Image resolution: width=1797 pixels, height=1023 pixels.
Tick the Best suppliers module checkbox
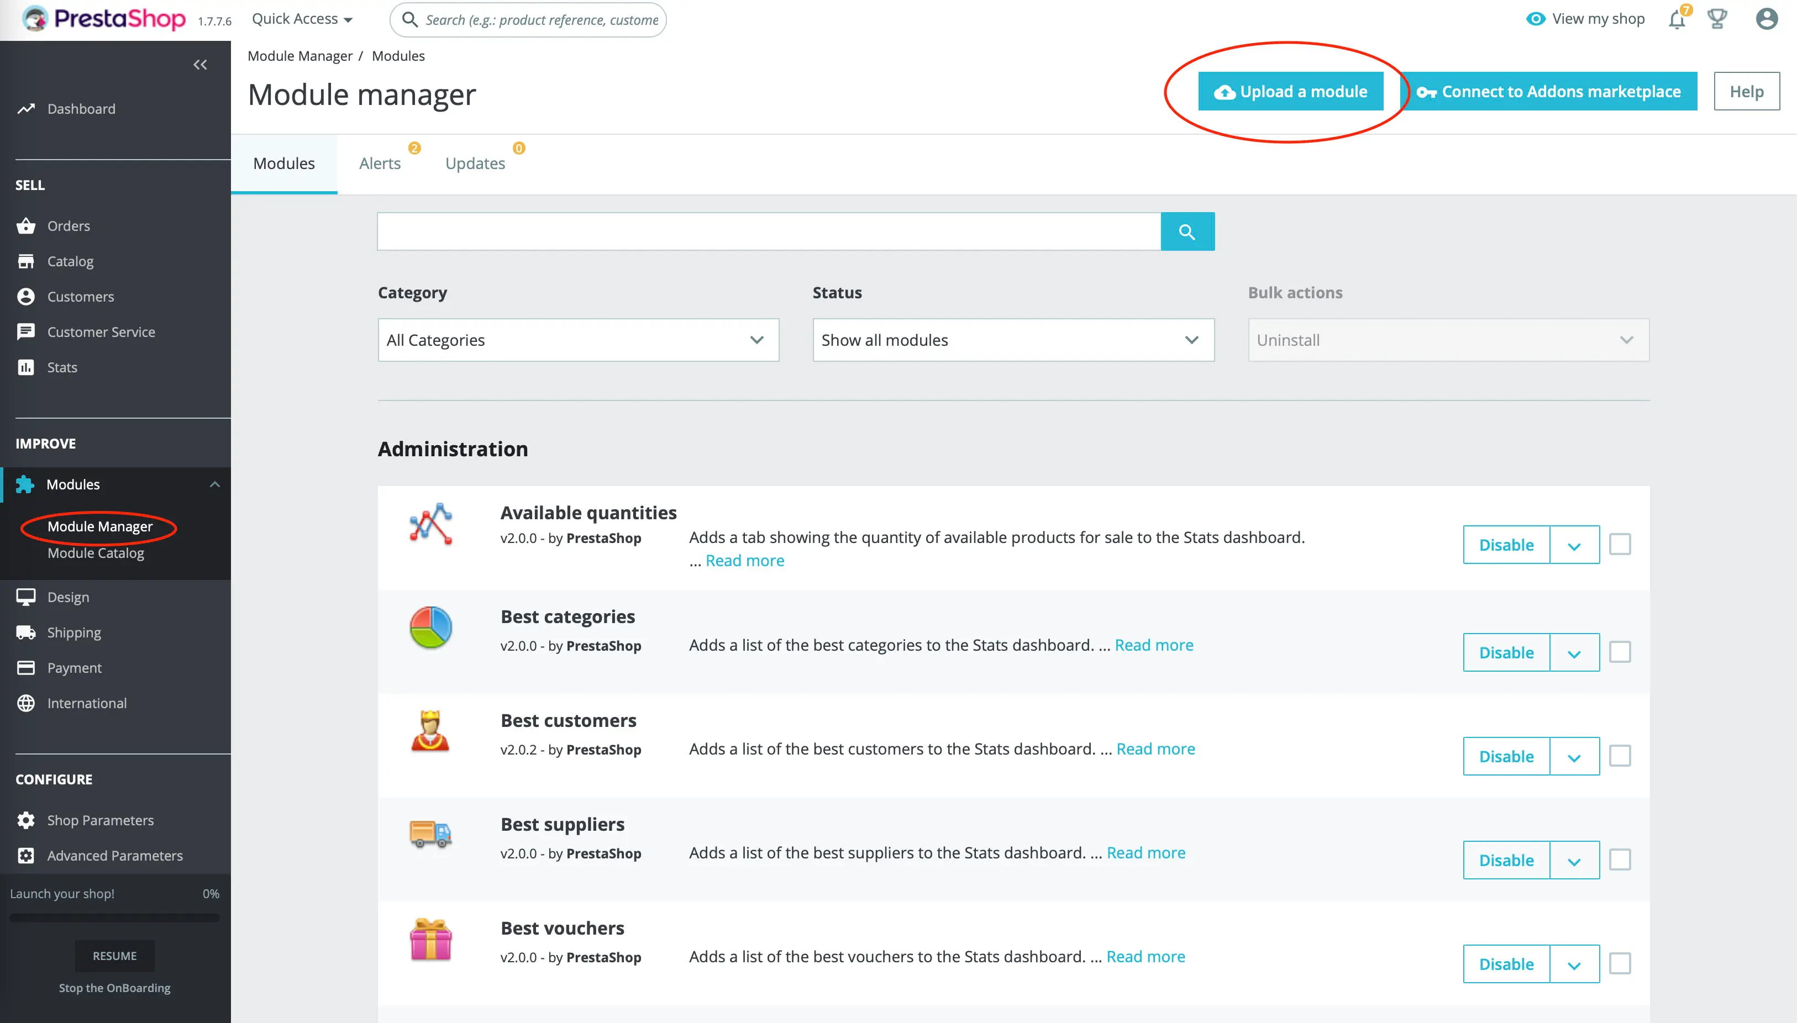[x=1620, y=860]
